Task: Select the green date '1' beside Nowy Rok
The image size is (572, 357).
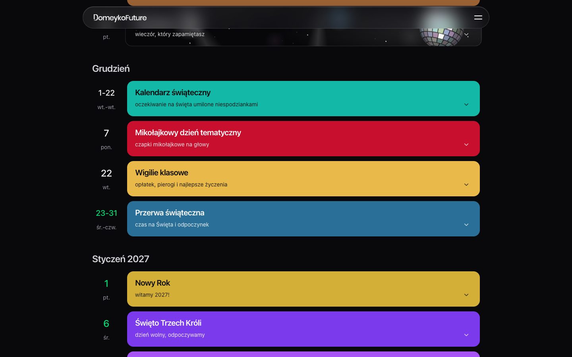Action: (106, 283)
